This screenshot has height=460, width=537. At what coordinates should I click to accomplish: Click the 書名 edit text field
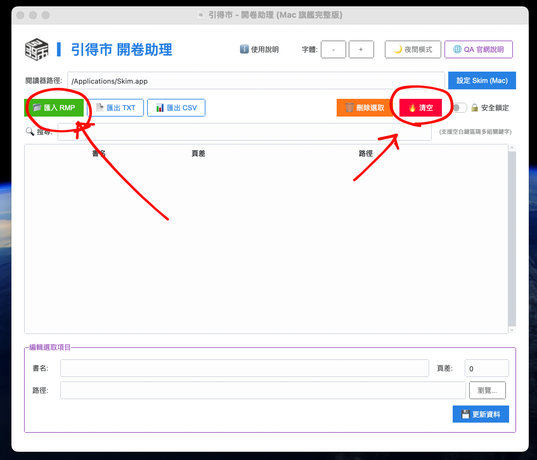[244, 368]
